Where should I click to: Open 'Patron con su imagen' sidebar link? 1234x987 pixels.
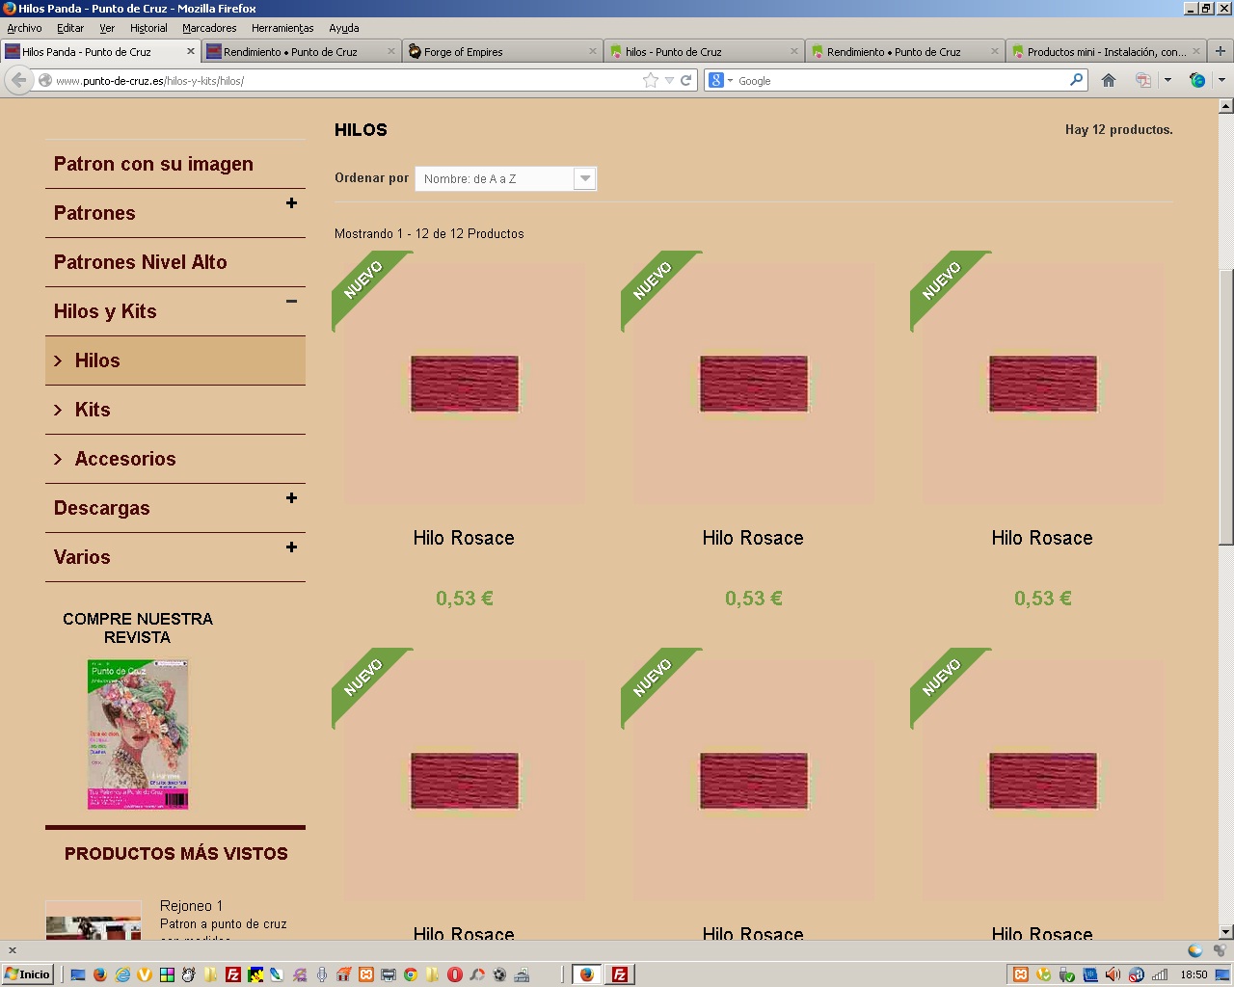pyautogui.click(x=153, y=164)
